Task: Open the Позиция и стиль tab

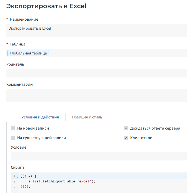Action: click(x=87, y=117)
